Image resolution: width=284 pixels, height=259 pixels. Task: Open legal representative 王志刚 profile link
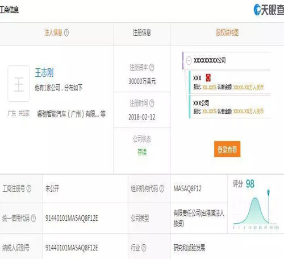[44, 73]
